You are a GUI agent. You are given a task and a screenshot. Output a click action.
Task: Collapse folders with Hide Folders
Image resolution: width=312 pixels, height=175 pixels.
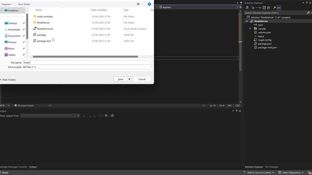click(8, 80)
